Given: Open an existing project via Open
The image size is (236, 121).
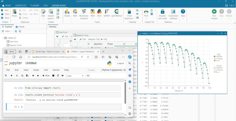Looking at the screenshot, I should (x=5, y=14).
